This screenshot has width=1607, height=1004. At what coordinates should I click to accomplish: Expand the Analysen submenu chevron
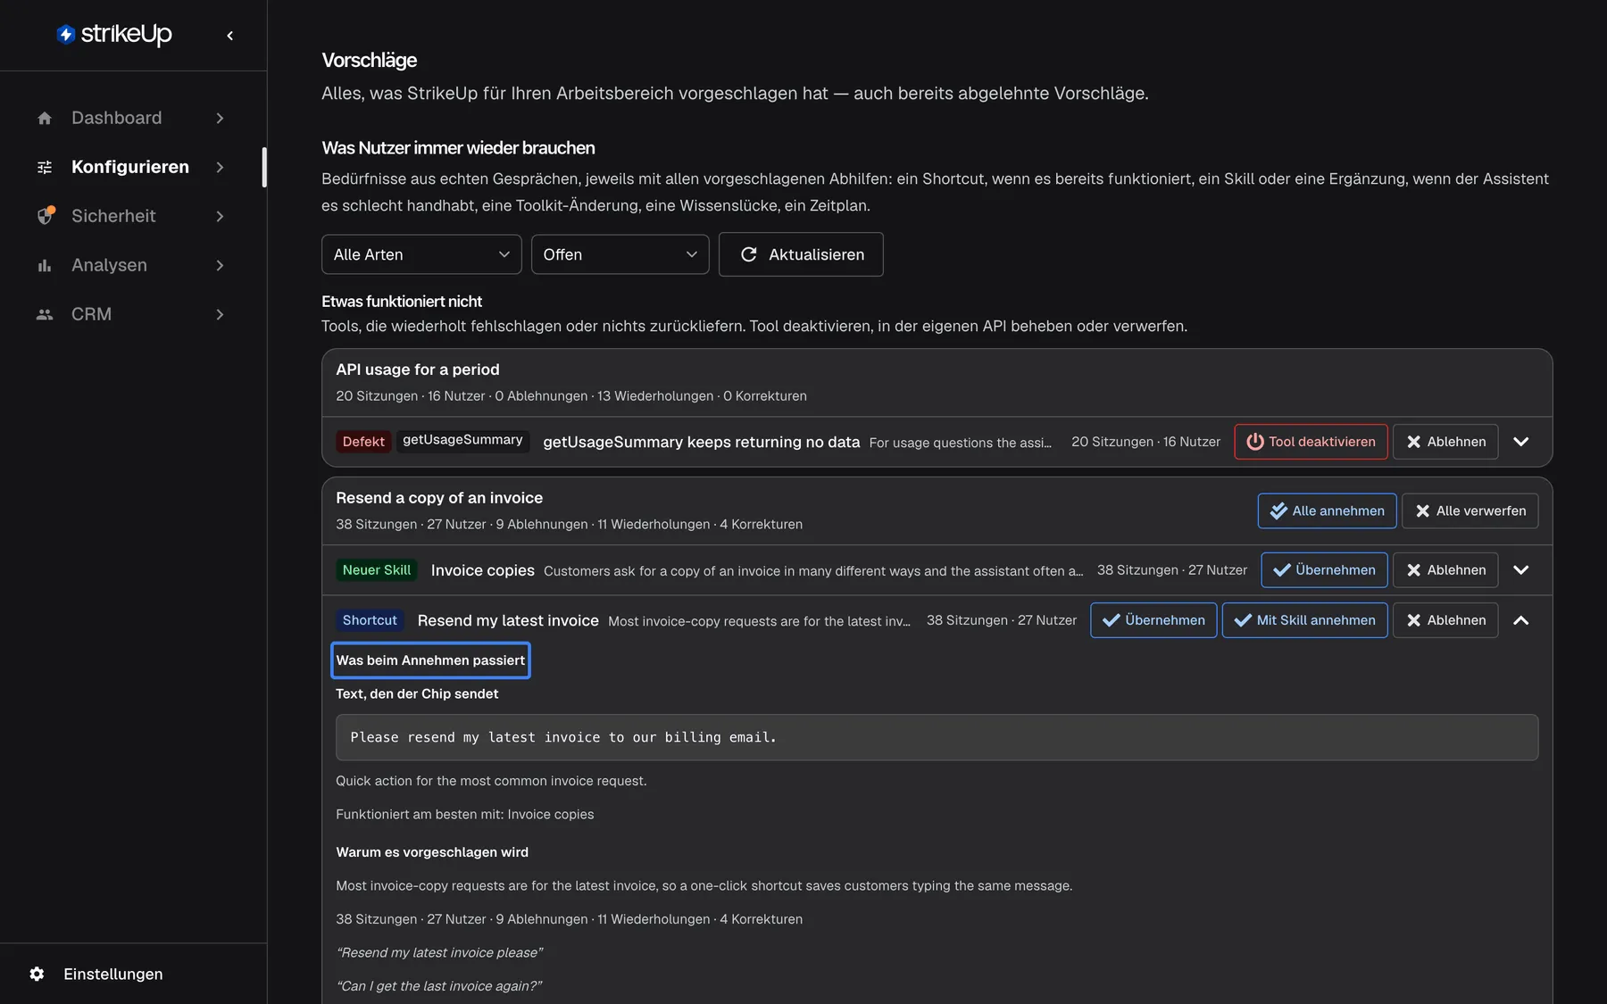(220, 265)
